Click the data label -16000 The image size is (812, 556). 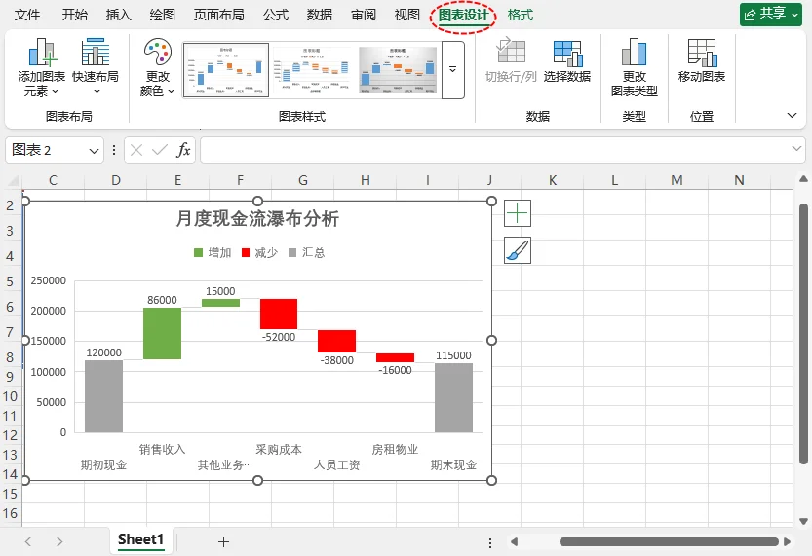[395, 370]
